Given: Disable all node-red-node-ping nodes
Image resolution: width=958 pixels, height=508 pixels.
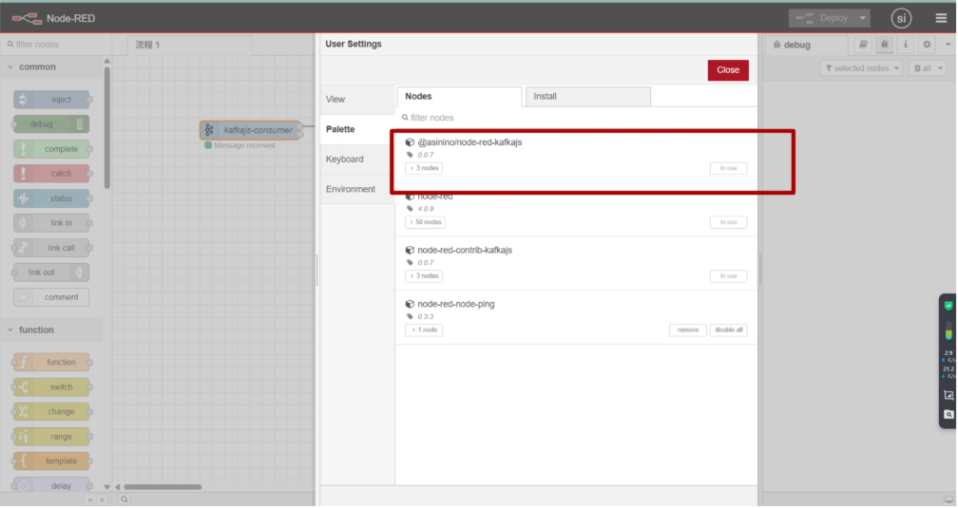Looking at the screenshot, I should [728, 330].
